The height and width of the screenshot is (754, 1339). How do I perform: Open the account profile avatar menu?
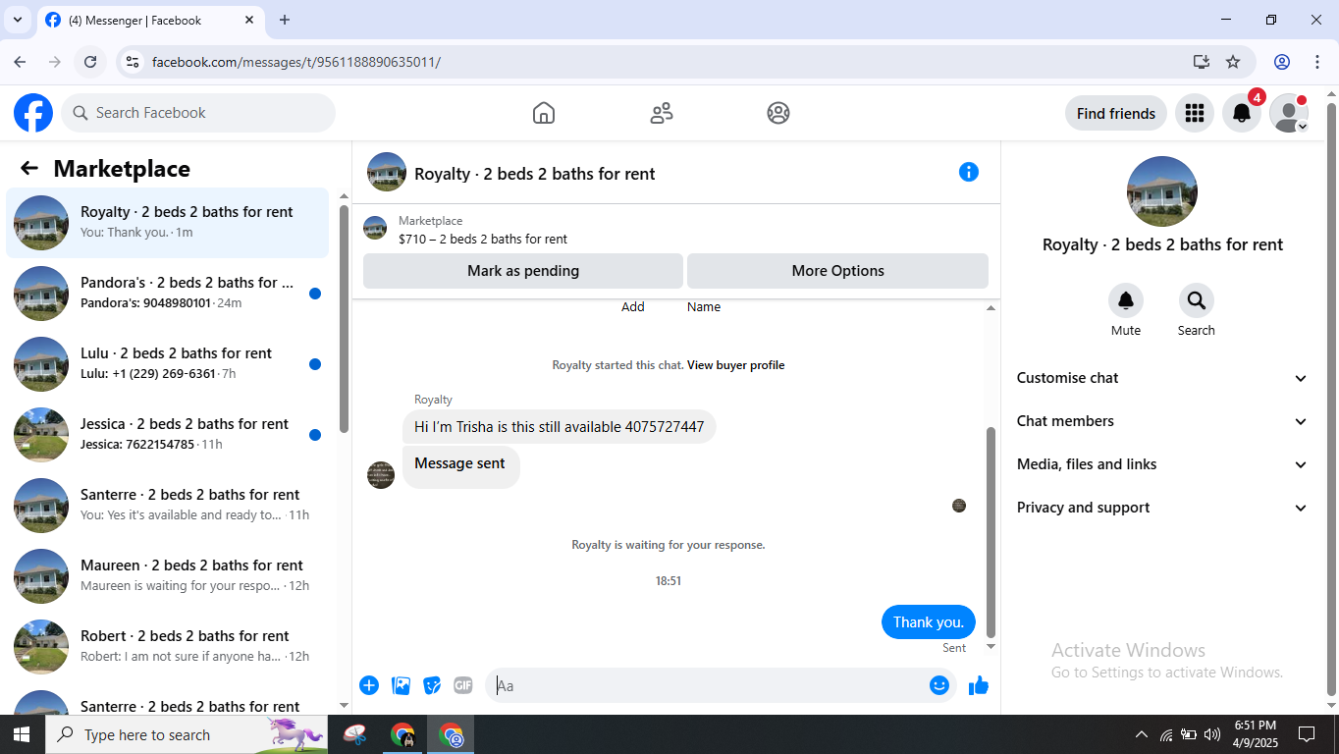point(1289,113)
